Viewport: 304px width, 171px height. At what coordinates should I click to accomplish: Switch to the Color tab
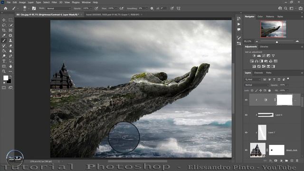[x=260, y=17]
